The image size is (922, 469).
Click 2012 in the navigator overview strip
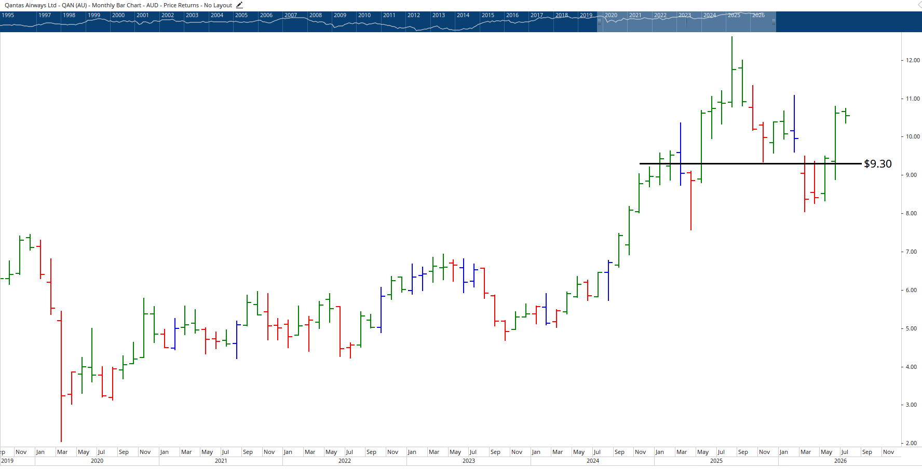click(414, 15)
